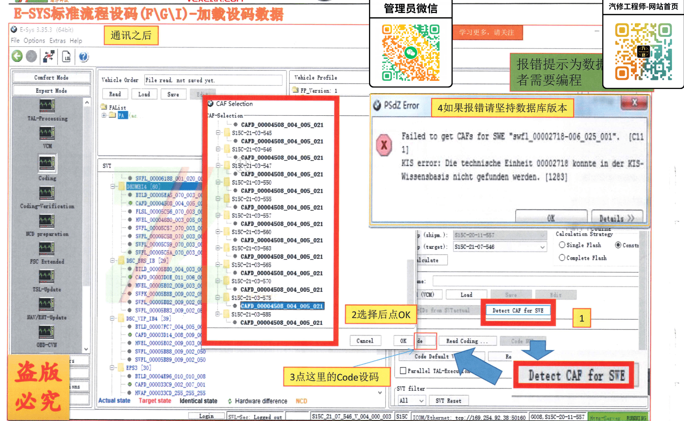This screenshot has width=684, height=421.
Task: Choose Complete Flash calculation strategy
Action: (561, 257)
